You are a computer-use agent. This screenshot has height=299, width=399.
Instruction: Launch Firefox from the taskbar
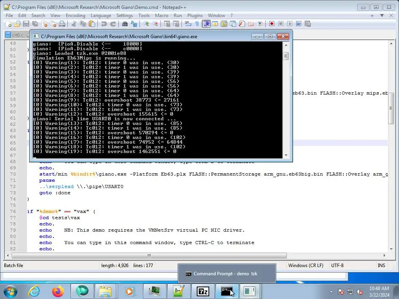pyautogui.click(x=58, y=291)
